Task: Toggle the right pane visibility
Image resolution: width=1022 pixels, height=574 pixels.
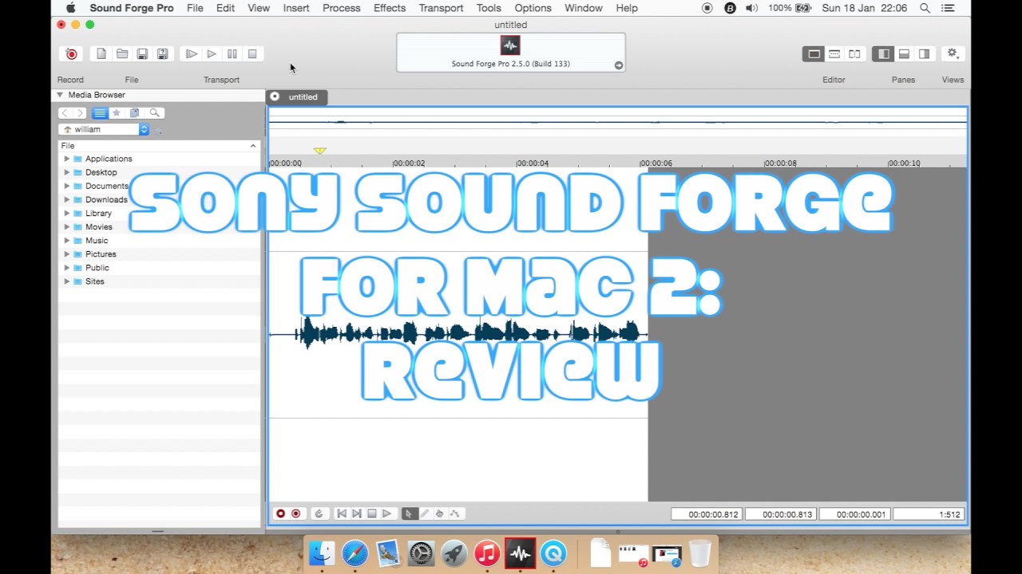Action: point(924,54)
